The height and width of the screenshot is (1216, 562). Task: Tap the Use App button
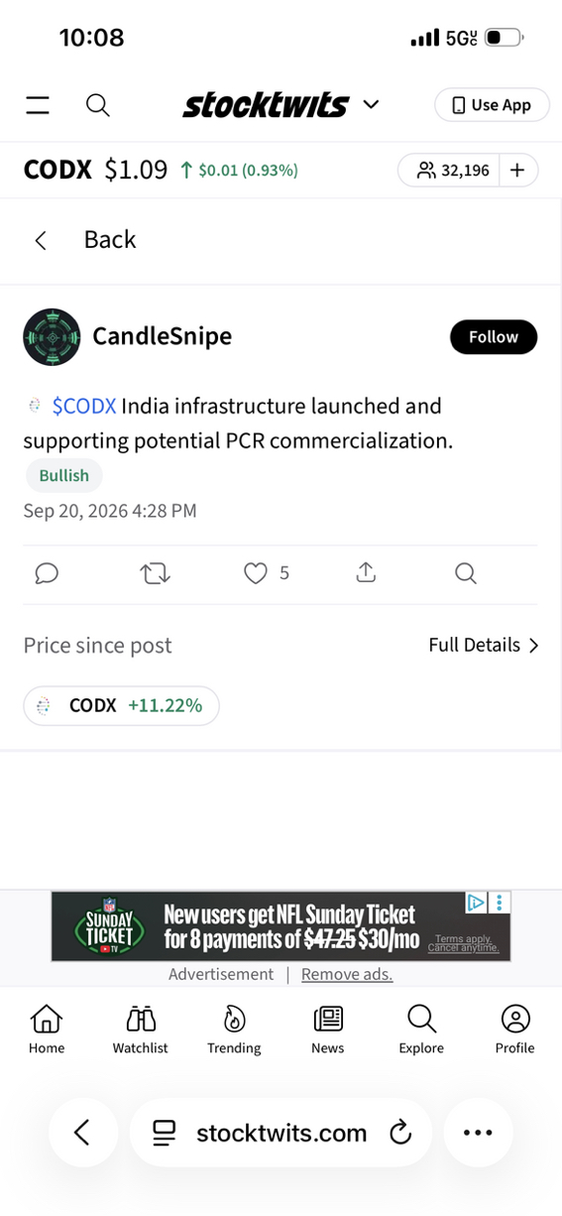point(492,105)
